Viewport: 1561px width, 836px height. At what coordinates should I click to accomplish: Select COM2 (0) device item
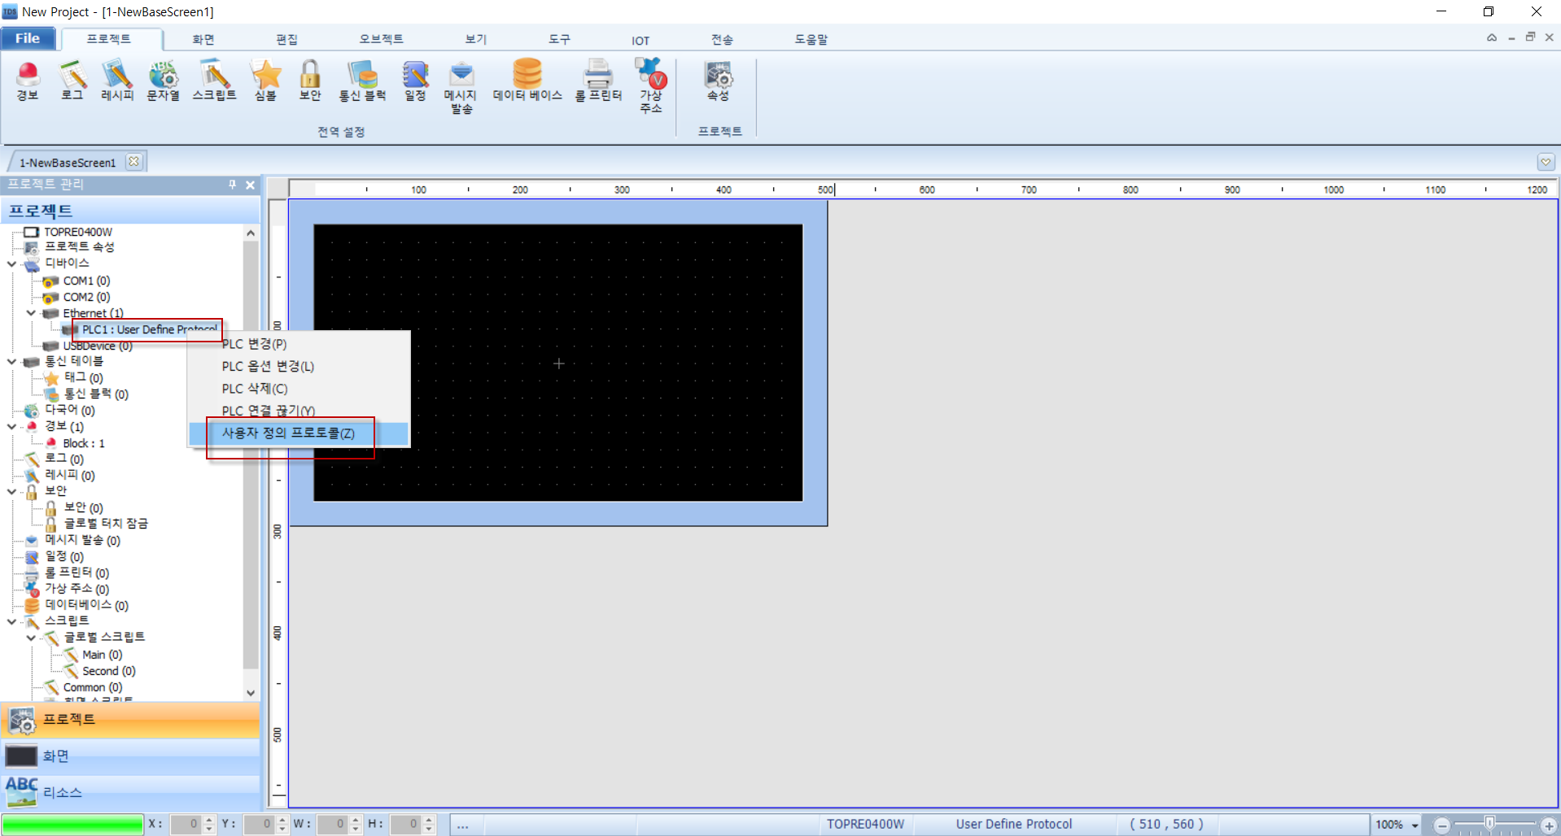click(86, 297)
